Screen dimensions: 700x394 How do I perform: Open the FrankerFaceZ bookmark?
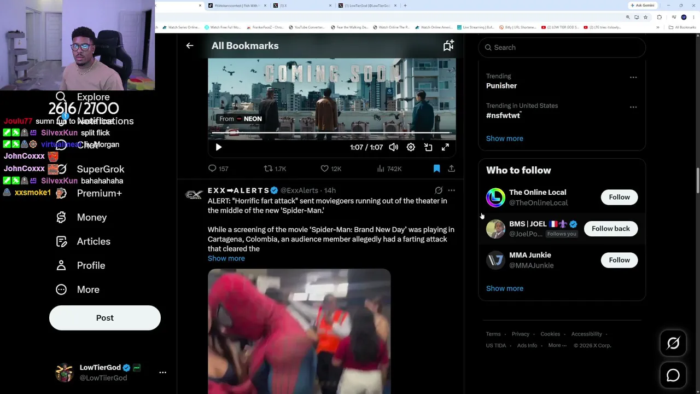[x=265, y=27]
